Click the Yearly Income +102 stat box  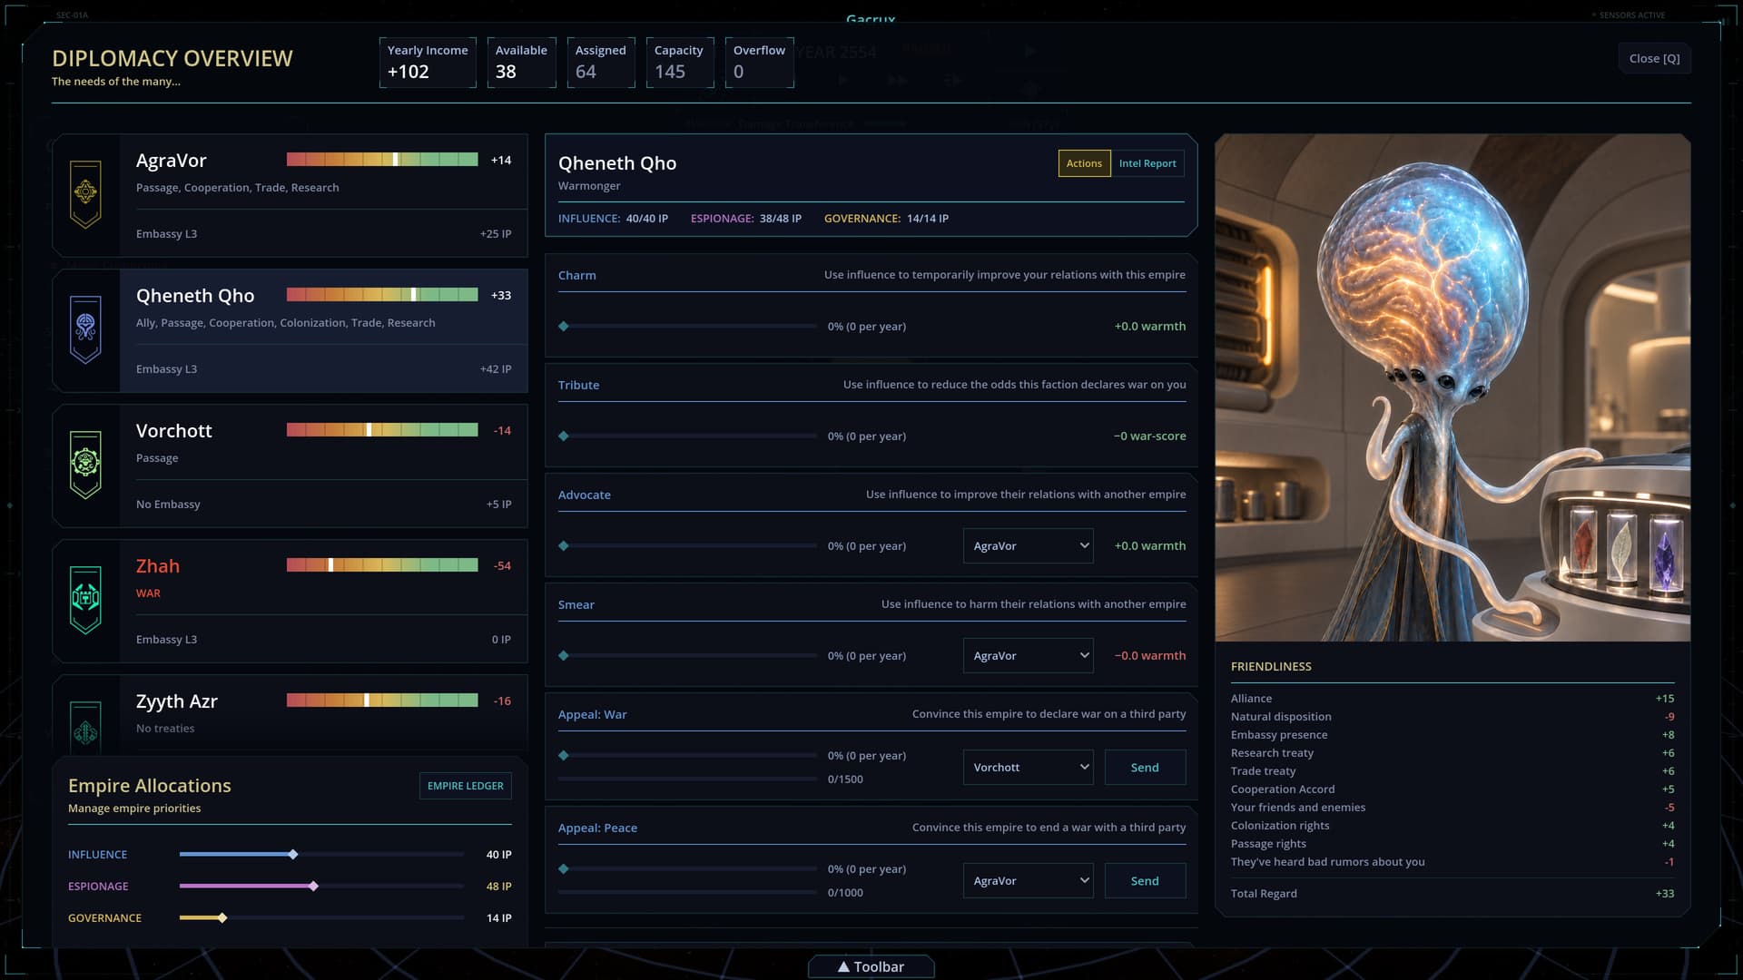tap(428, 63)
